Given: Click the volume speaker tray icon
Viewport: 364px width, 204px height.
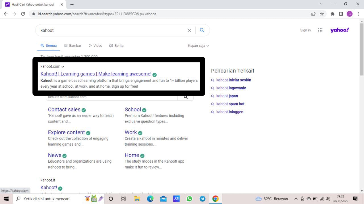Looking at the screenshot, I should point(328,199).
